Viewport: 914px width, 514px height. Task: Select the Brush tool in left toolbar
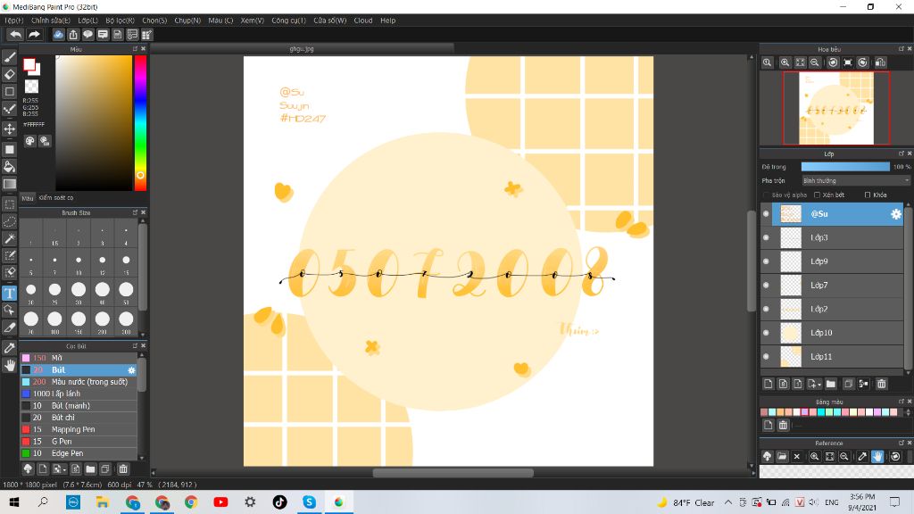coord(9,57)
